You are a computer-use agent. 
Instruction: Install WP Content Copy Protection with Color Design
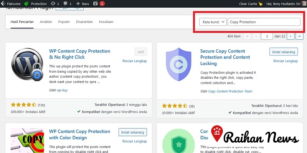point(132,132)
